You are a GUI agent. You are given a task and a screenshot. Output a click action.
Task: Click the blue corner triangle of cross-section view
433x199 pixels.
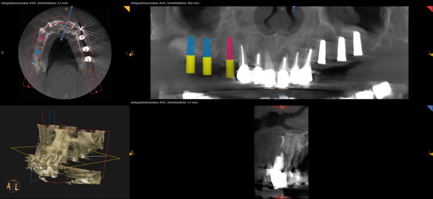click(430, 108)
